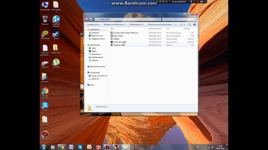Open the Изображения library in navigation pane
Viewport: 268px width, 150px height.
tap(96, 57)
